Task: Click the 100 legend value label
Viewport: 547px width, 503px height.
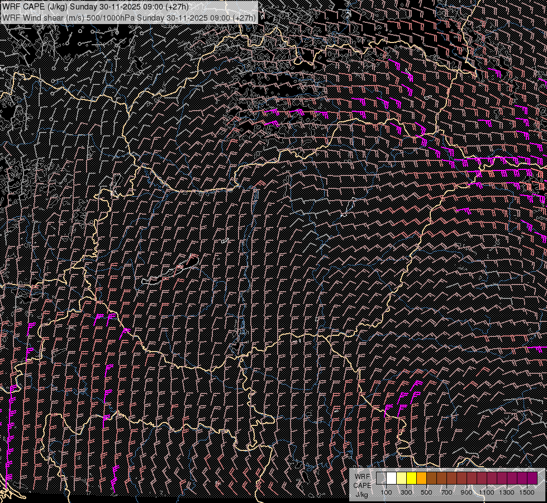Action: (386, 492)
